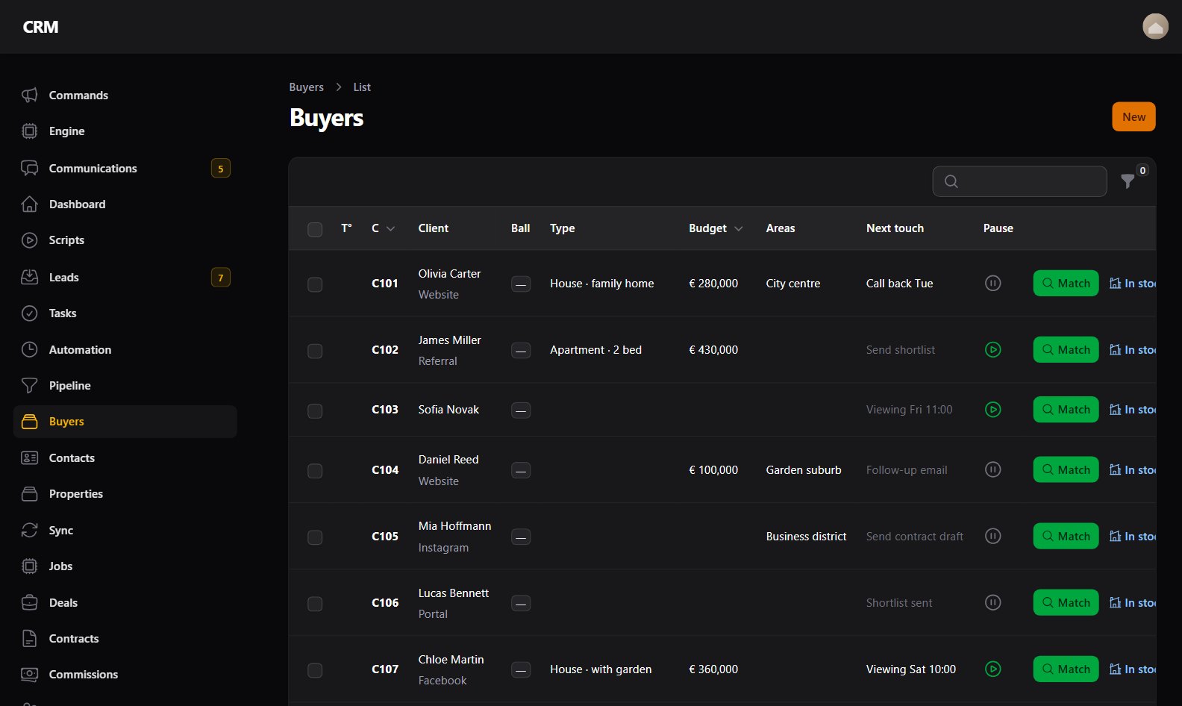Sort by the Budget column chevron
This screenshot has width=1182, height=706.
click(x=738, y=228)
